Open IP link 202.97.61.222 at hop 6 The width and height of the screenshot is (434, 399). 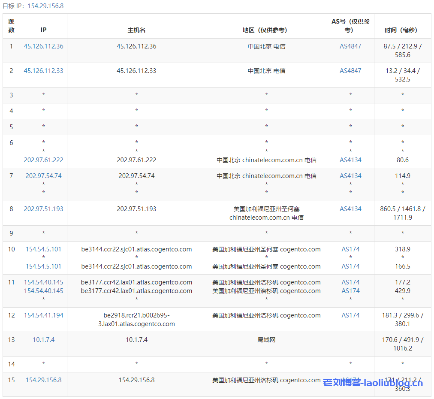pyautogui.click(x=43, y=160)
